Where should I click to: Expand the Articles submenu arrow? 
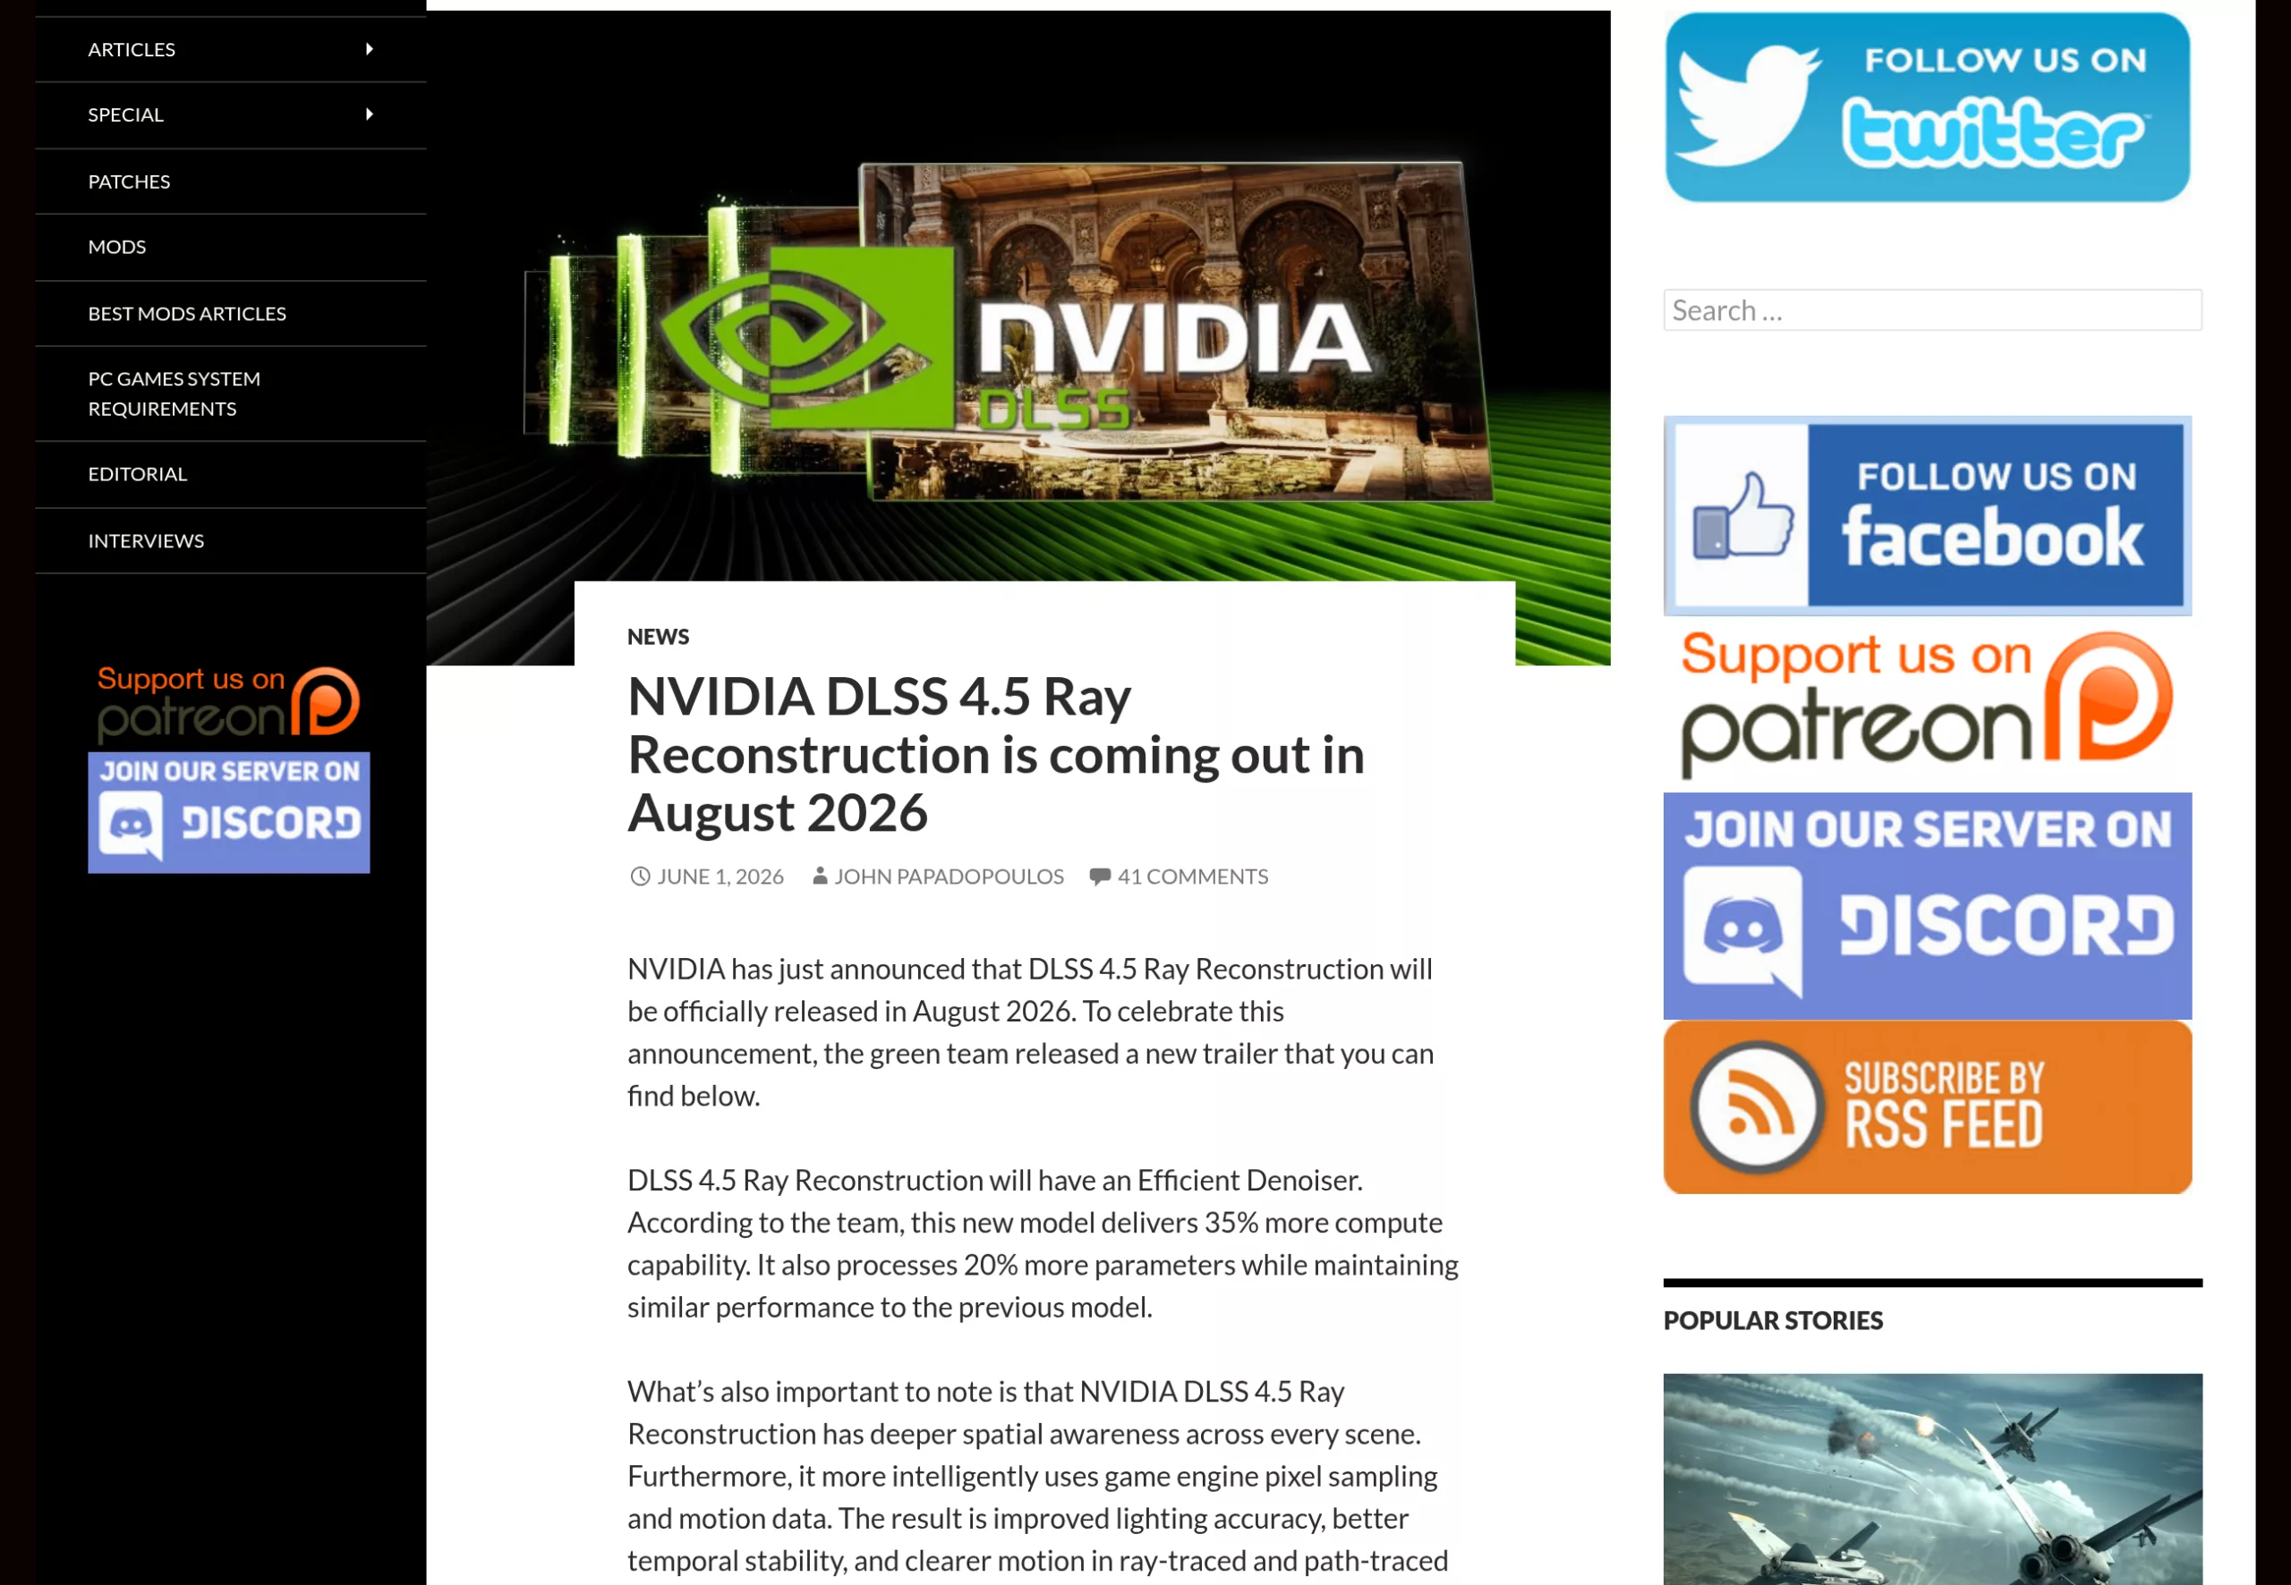[x=370, y=48]
